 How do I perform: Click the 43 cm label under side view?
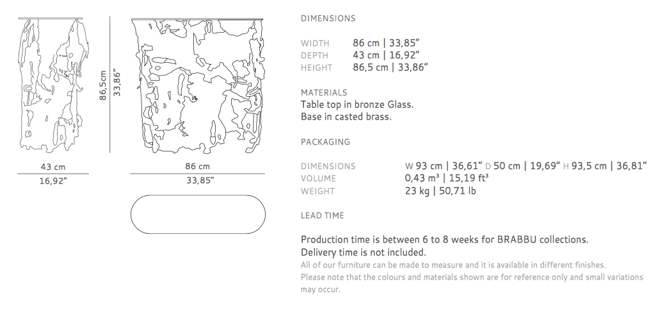pos(53,166)
